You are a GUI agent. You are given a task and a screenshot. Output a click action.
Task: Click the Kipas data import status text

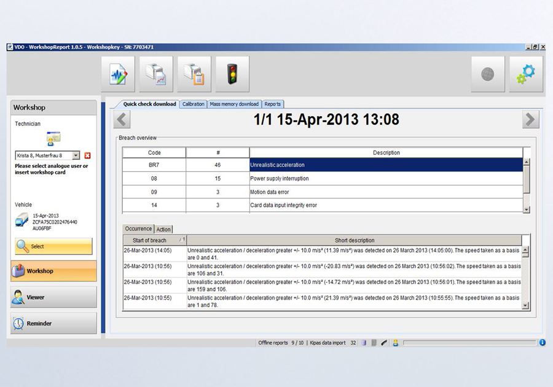click(332, 343)
